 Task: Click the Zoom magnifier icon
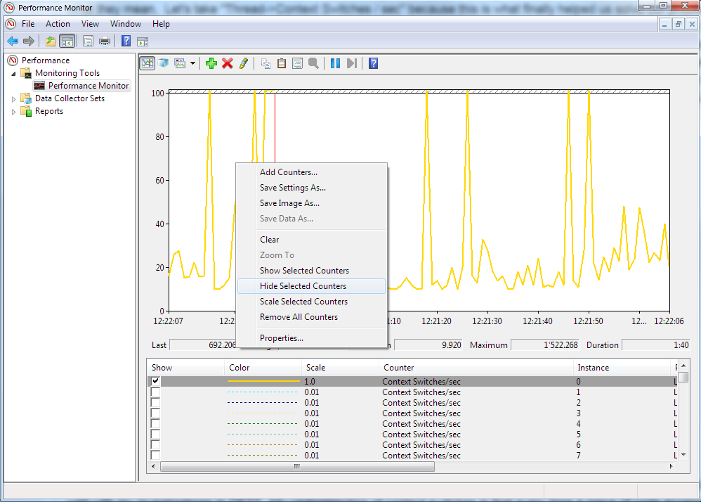click(313, 63)
